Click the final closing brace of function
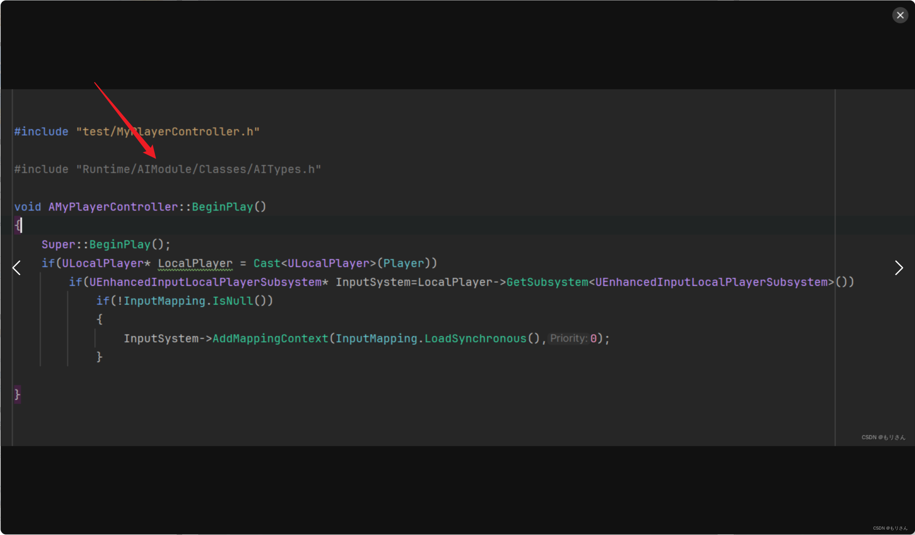Viewport: 915px width, 535px height. click(17, 395)
